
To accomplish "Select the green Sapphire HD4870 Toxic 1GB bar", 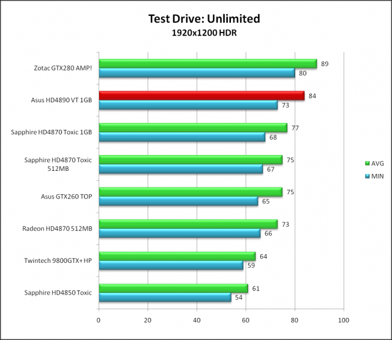I will pos(193,128).
